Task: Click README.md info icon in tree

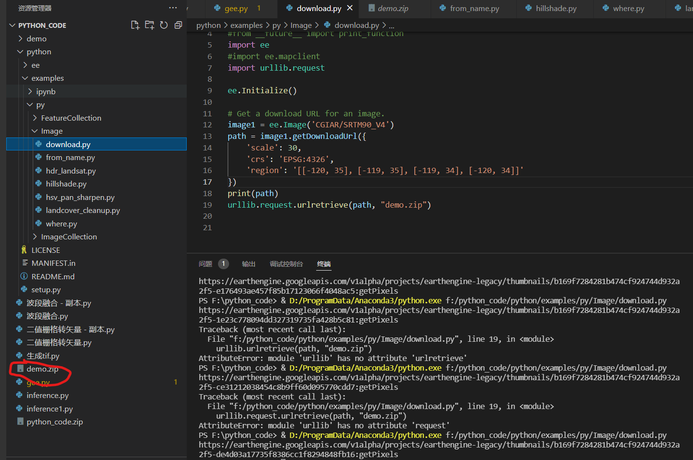Action: tap(24, 276)
